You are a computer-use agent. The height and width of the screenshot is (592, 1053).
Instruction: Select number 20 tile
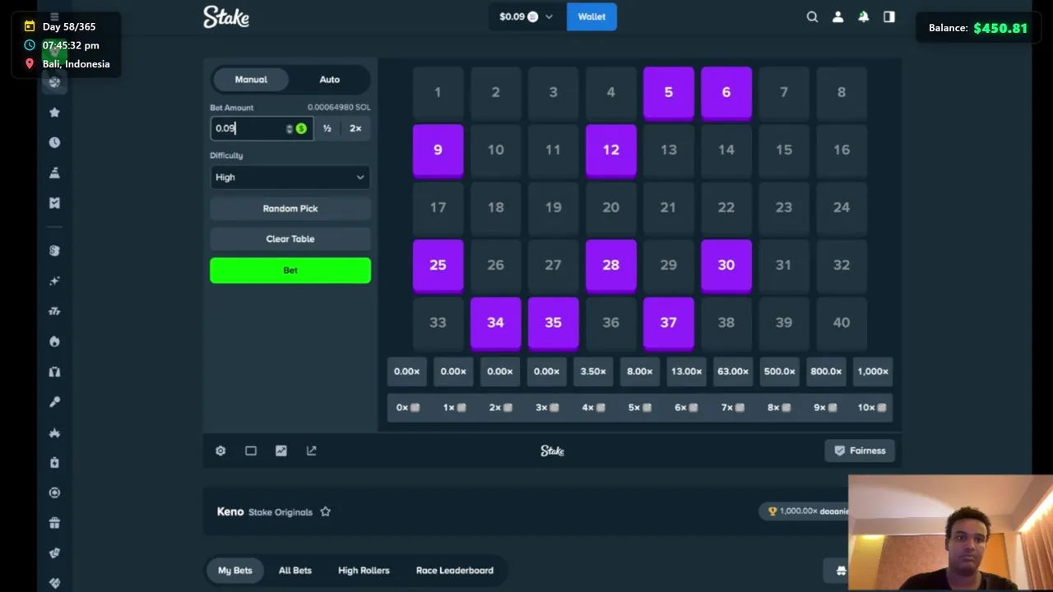pos(610,208)
